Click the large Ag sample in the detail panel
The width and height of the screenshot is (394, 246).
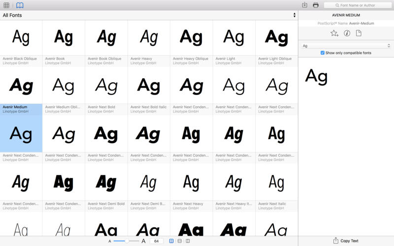click(316, 77)
